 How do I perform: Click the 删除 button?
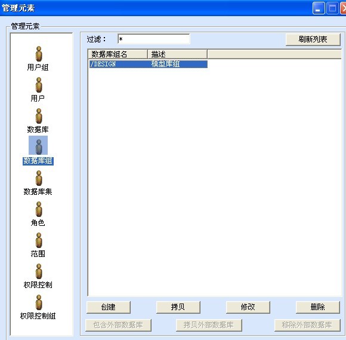[x=317, y=307]
